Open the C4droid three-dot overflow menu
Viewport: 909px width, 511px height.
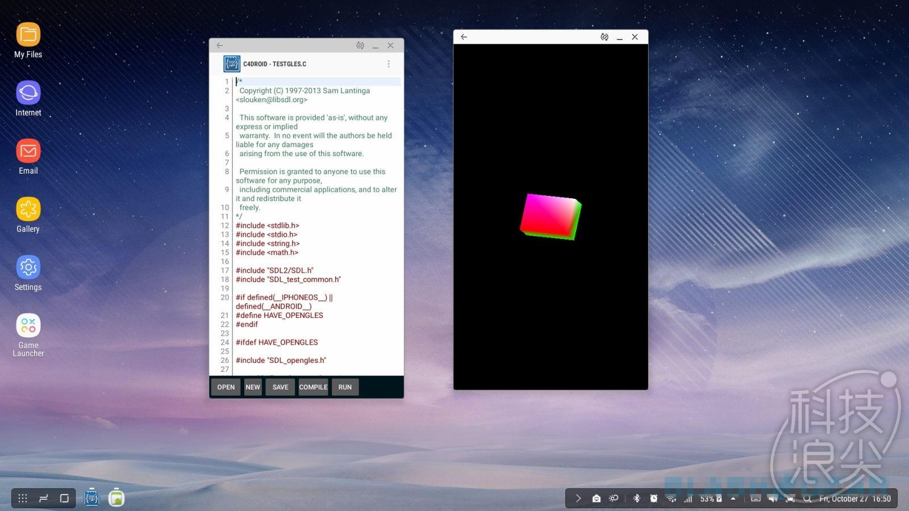(x=389, y=64)
